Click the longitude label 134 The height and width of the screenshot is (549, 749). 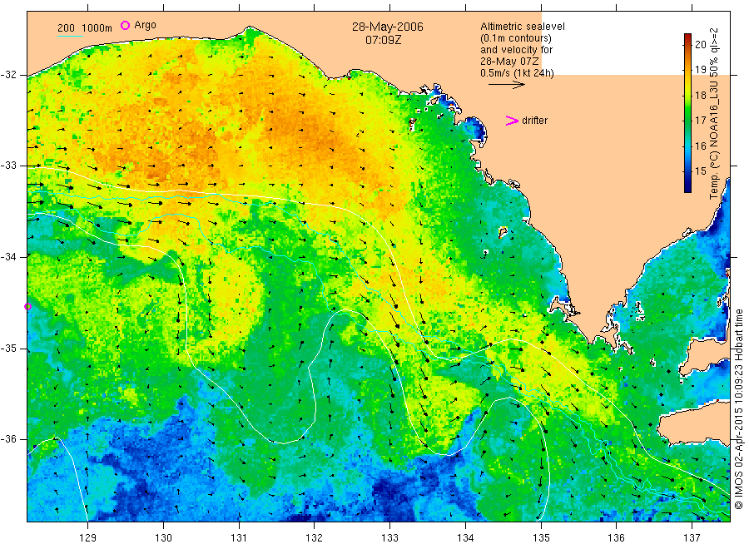[465, 538]
